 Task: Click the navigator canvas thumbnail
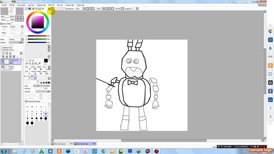coord(12,12)
